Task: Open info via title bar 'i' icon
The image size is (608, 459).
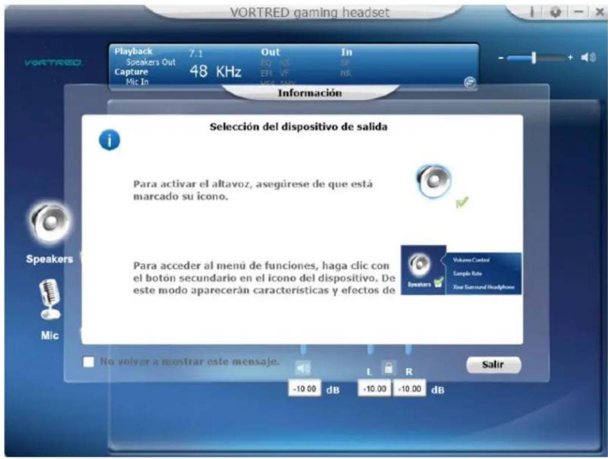Action: pos(532,12)
